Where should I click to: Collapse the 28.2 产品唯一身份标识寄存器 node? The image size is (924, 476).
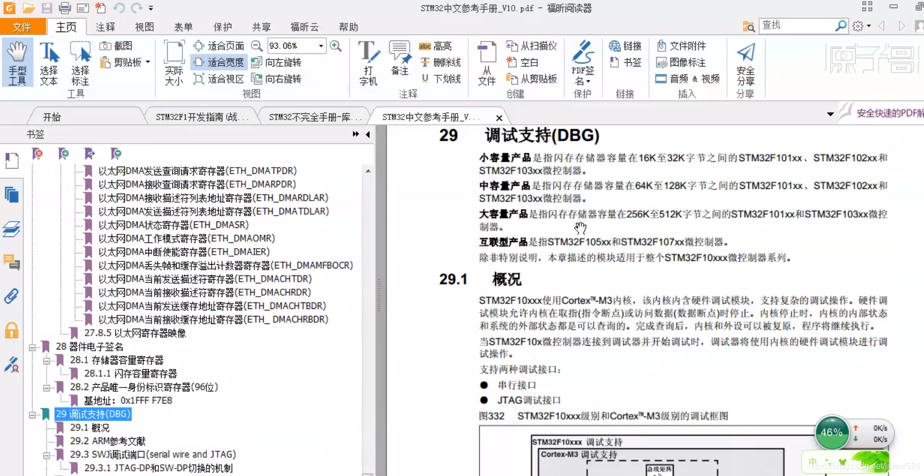pyautogui.click(x=47, y=388)
